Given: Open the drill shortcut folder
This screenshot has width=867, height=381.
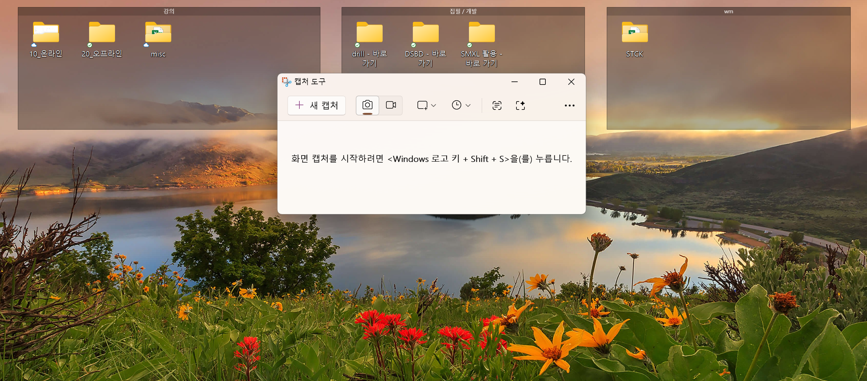Looking at the screenshot, I should tap(369, 33).
